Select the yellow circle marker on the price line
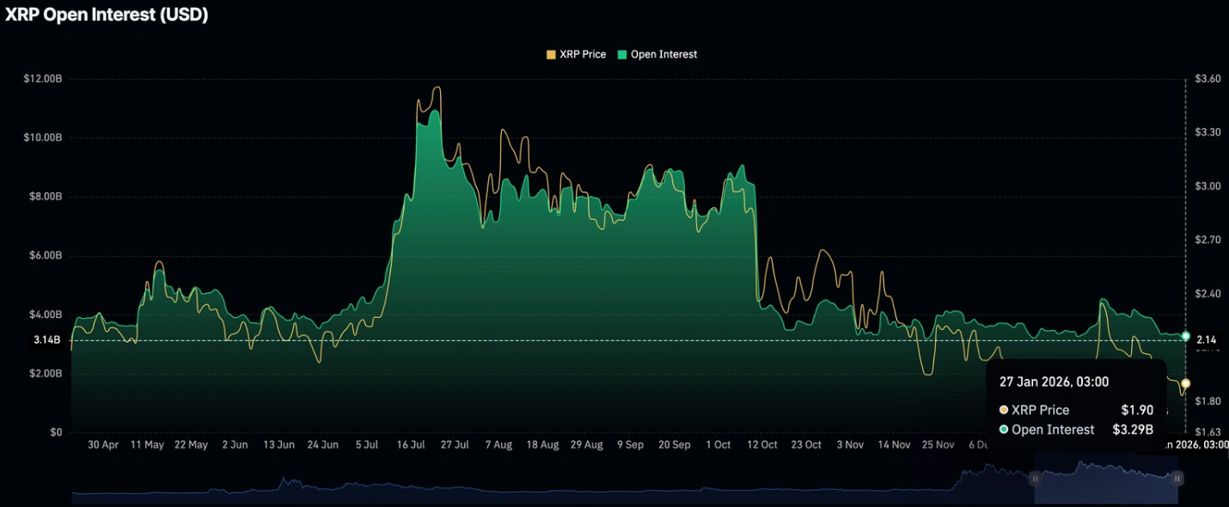 pyautogui.click(x=1186, y=382)
